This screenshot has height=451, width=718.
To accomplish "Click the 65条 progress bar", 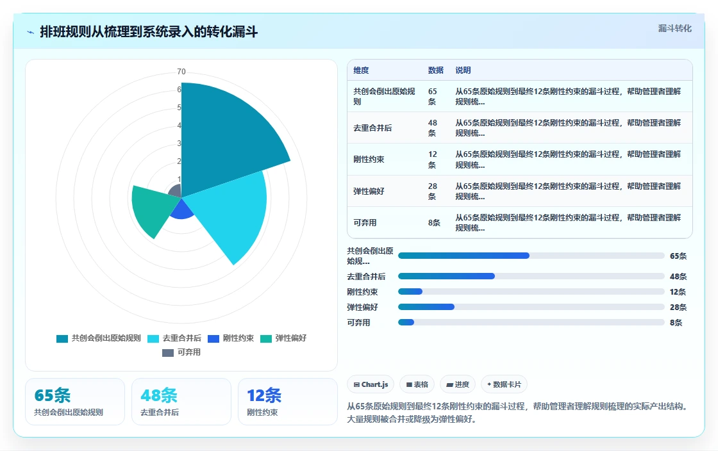I will [531, 256].
